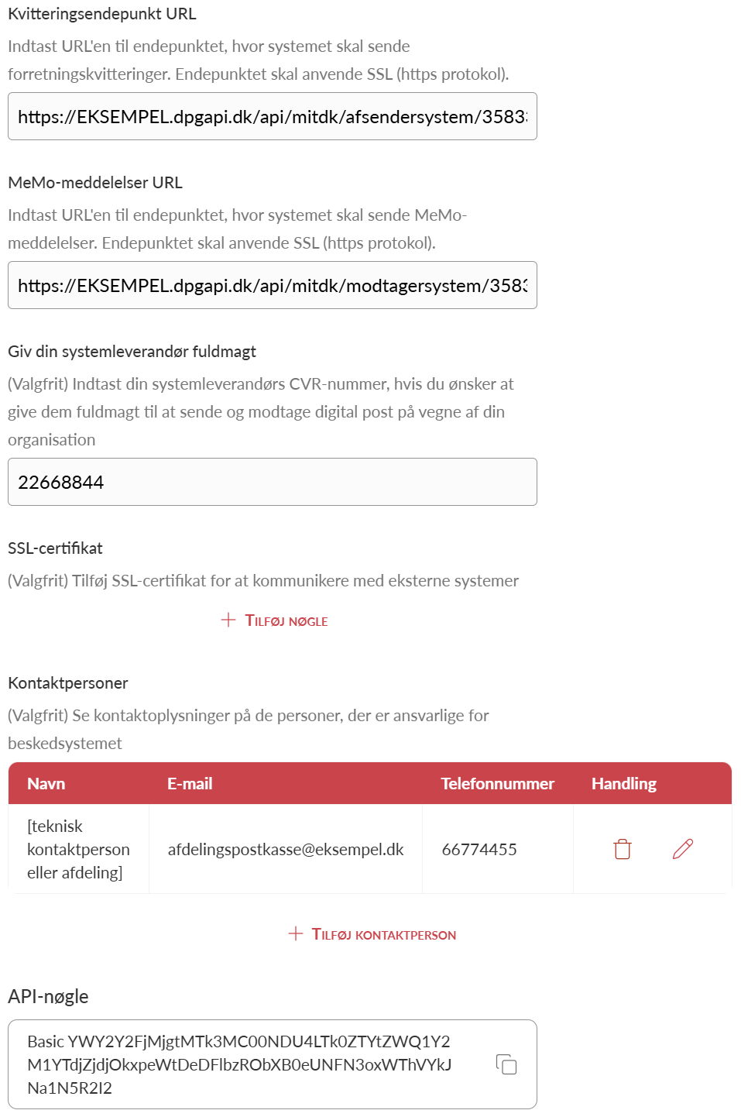741x1117 pixels.
Task: Click the E-mail column header
Action: (190, 784)
